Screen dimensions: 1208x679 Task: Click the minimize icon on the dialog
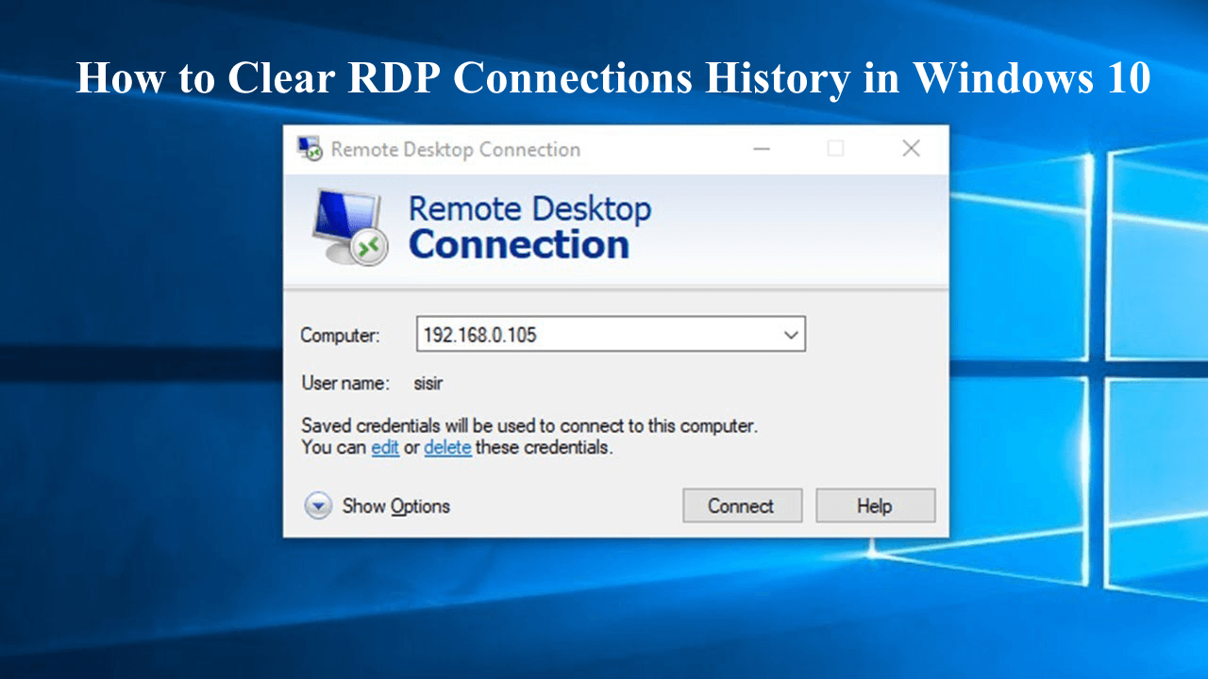(x=761, y=148)
